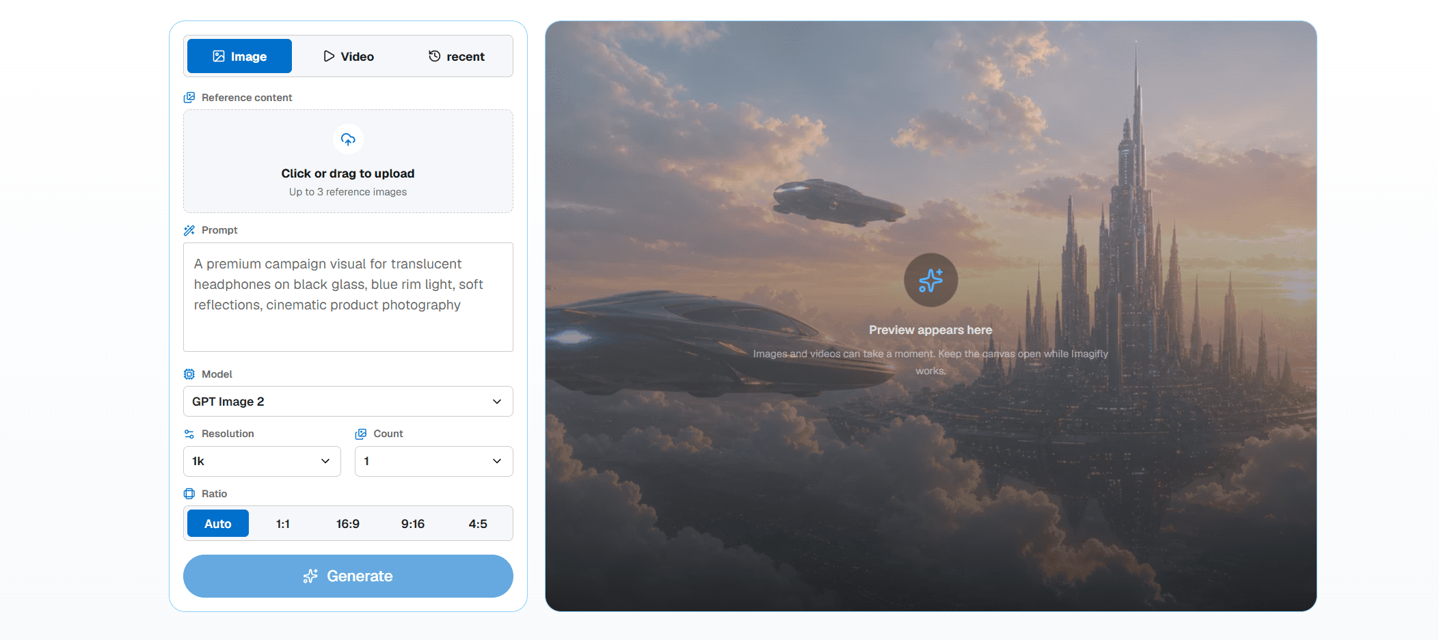The image size is (1439, 640).
Task: Open the recent tab
Action: pos(457,56)
